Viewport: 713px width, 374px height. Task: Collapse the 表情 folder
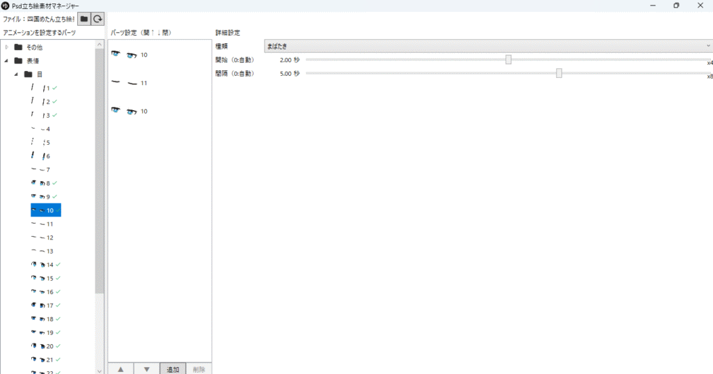click(x=7, y=61)
